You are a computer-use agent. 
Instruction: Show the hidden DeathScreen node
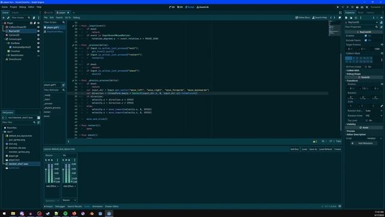(38, 55)
